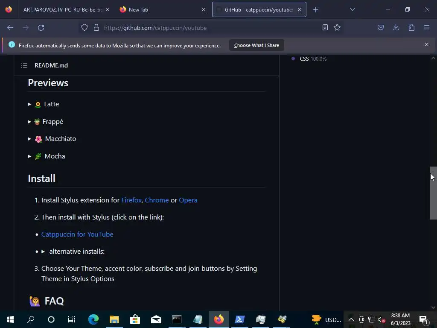Switch to ART.PAROVOZ.TV tab
Viewport: 437px width, 328px height.
pos(63,10)
